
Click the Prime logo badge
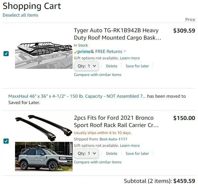pyautogui.click(x=82, y=52)
